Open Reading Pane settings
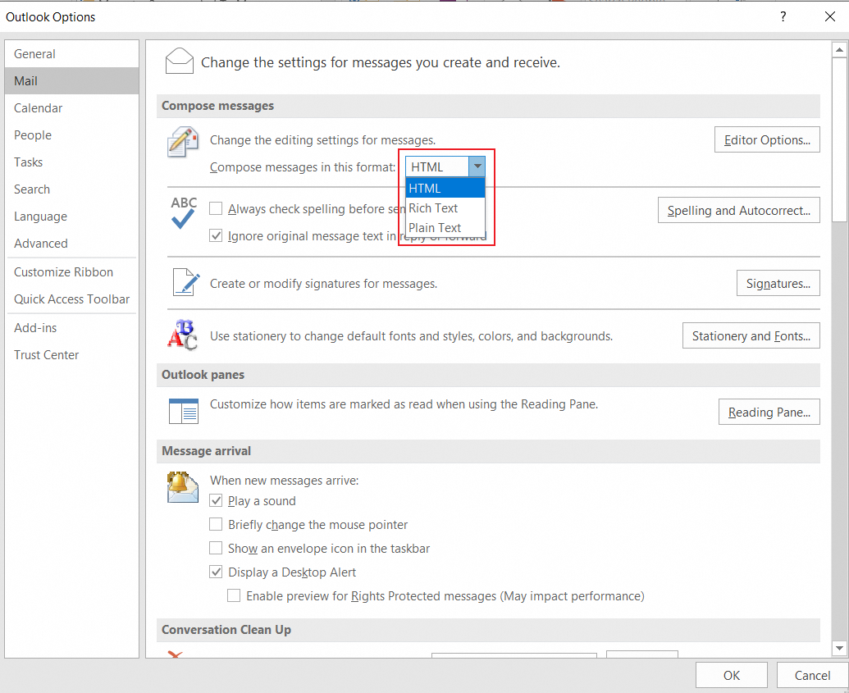 [x=769, y=412]
